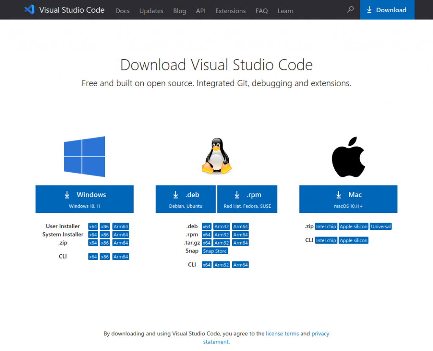Open the Docs menu item
The image size is (433, 351).
[x=122, y=11]
